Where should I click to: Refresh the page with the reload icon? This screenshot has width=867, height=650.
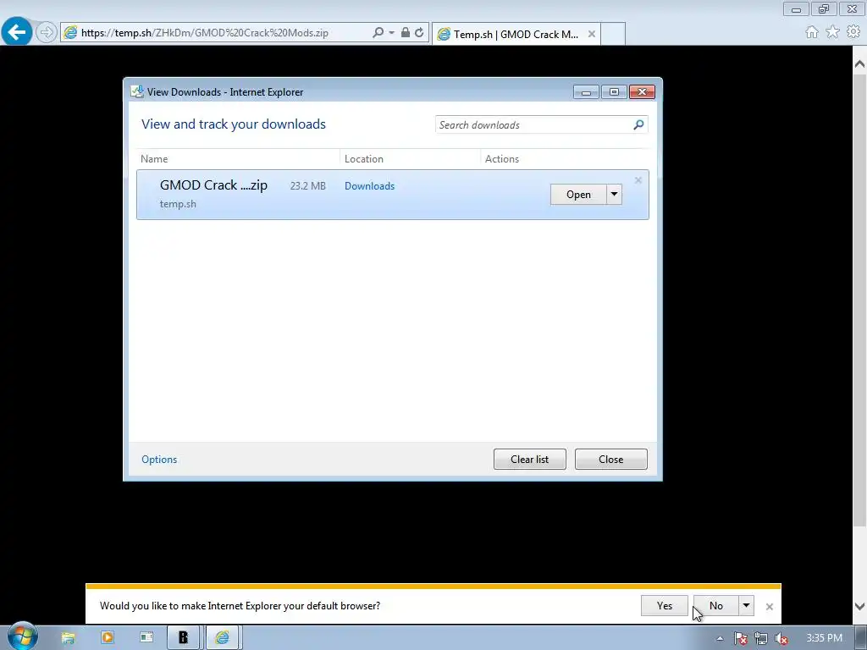click(x=420, y=33)
